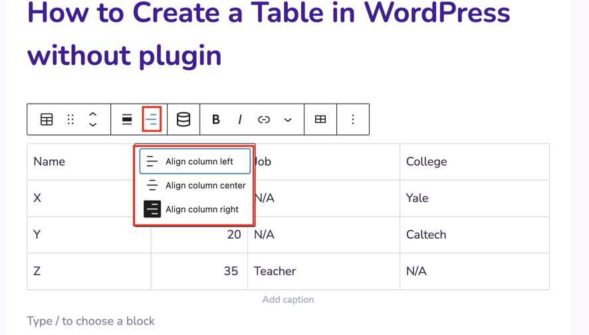Viewport: 589px width, 335px height.
Task: Click N/A job cell in Y row
Action: (324, 235)
